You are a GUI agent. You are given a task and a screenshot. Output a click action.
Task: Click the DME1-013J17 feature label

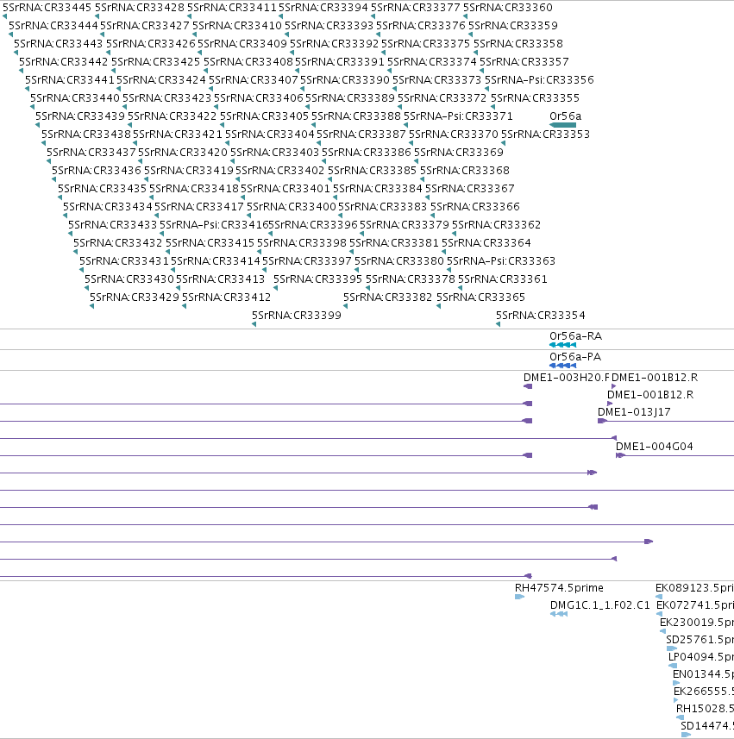click(634, 412)
